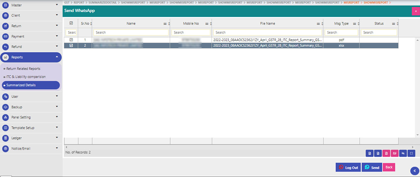Click the File Name search field
420x177 pixels.
tap(268, 32)
